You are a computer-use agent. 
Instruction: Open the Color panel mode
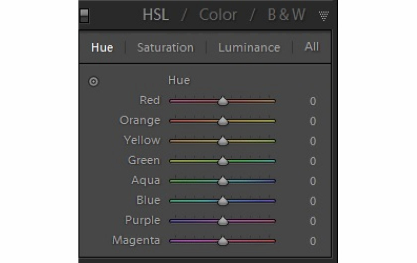pyautogui.click(x=218, y=14)
